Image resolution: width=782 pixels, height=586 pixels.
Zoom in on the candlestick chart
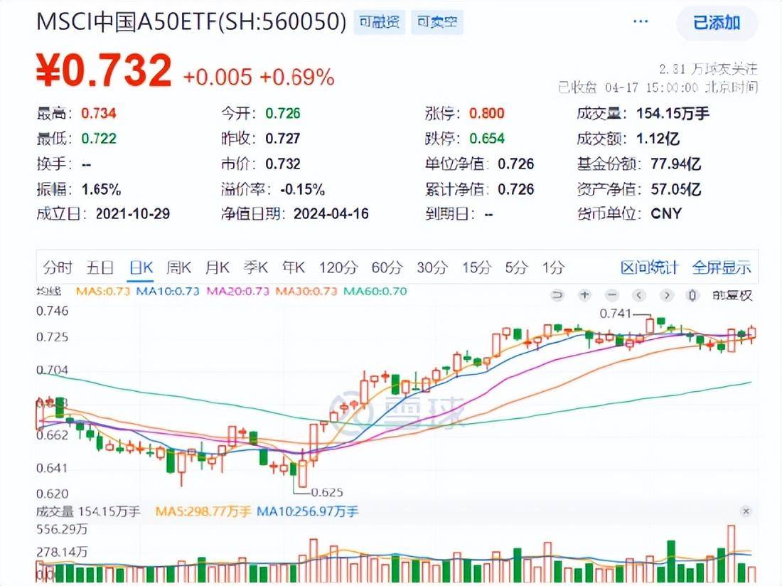(584, 294)
